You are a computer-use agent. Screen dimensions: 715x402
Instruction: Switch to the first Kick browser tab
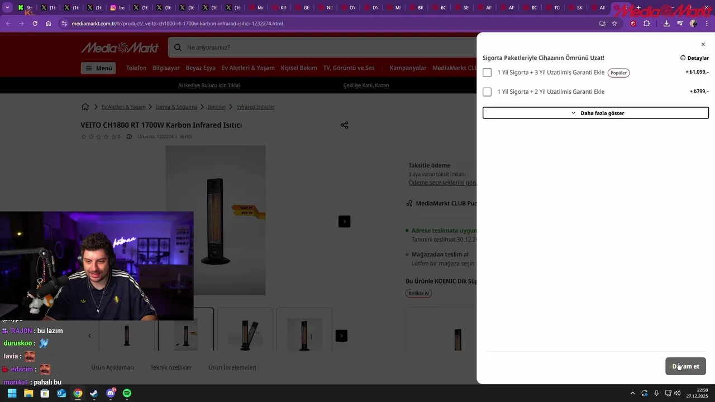tap(25, 8)
